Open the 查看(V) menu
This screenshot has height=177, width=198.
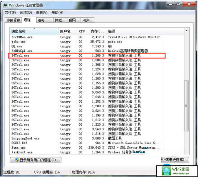point(42,13)
